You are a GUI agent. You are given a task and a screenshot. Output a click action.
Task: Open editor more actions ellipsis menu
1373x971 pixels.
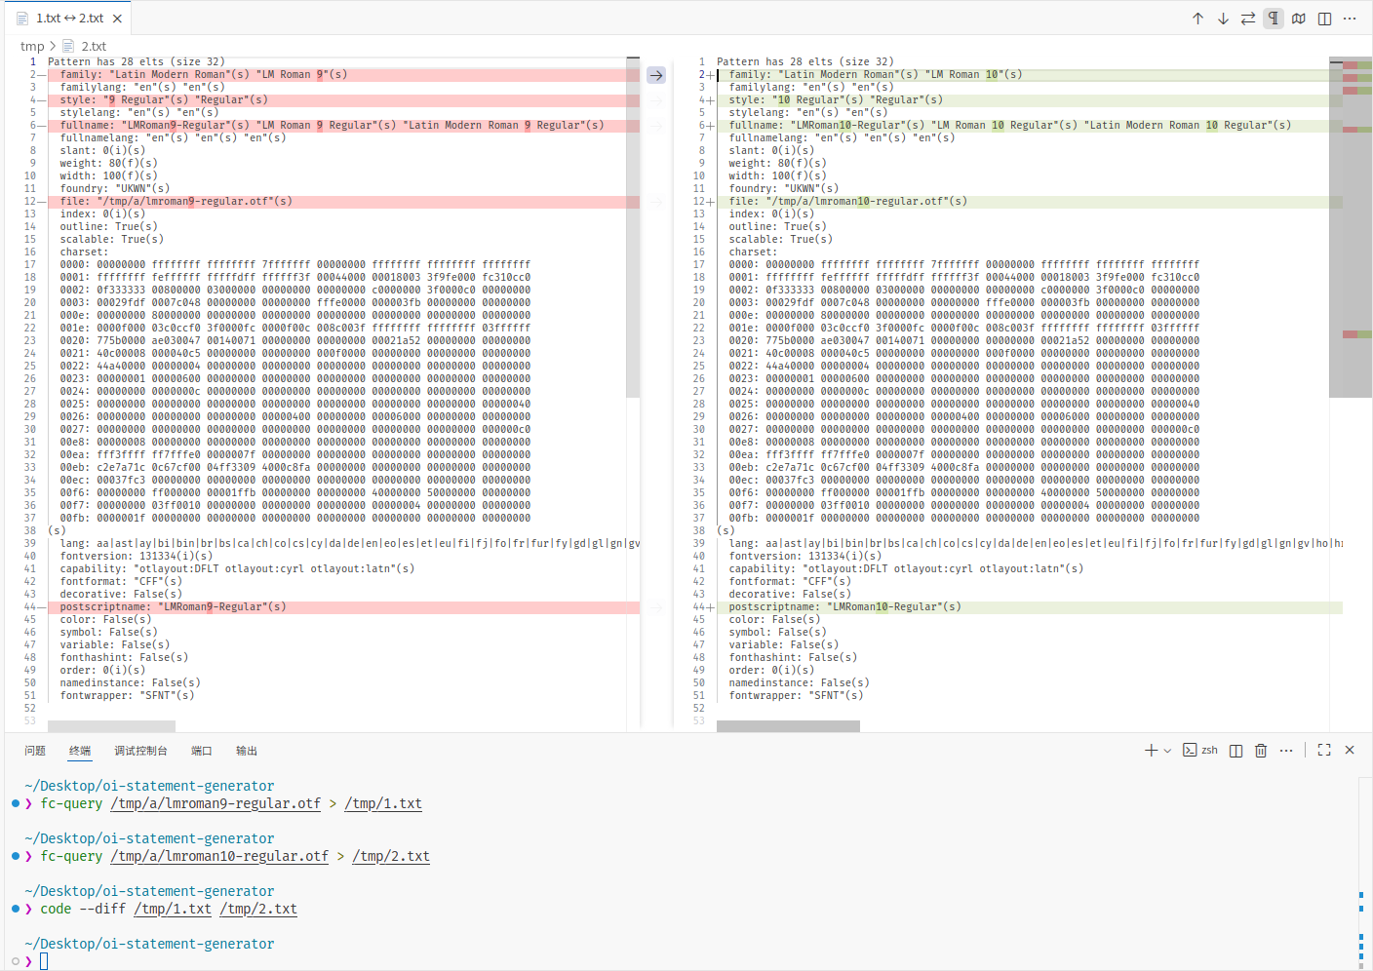[1350, 19]
